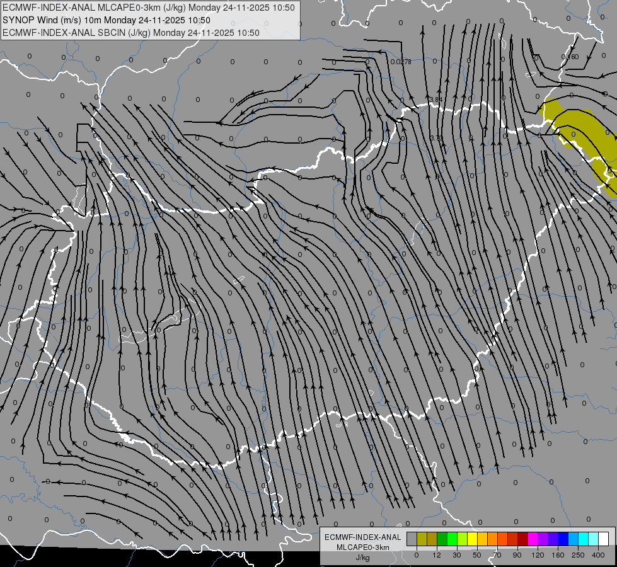The width and height of the screenshot is (617, 567).
Task: Click the legend tick label 30
Action: (457, 555)
